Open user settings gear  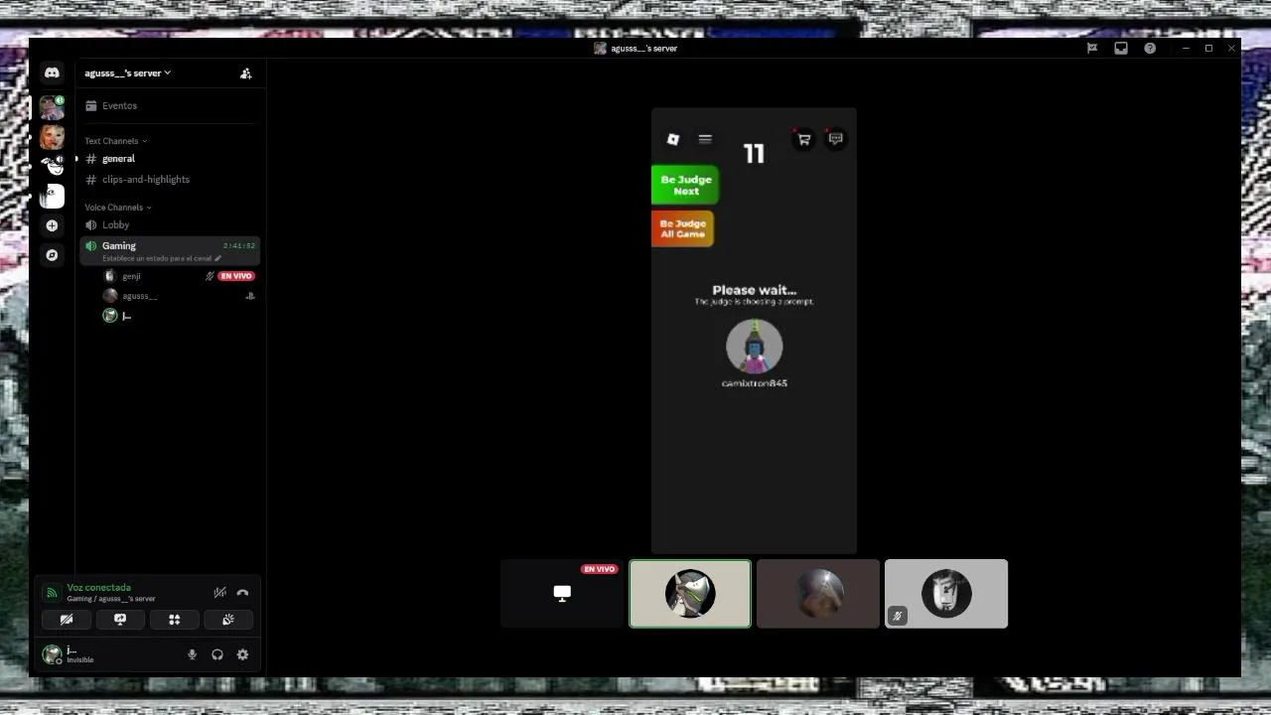(242, 654)
